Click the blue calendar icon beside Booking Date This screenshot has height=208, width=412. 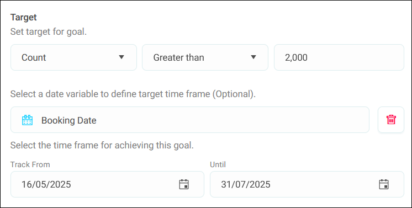(x=27, y=120)
